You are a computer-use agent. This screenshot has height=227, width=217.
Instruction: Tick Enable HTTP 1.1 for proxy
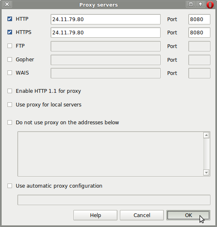[10, 91]
